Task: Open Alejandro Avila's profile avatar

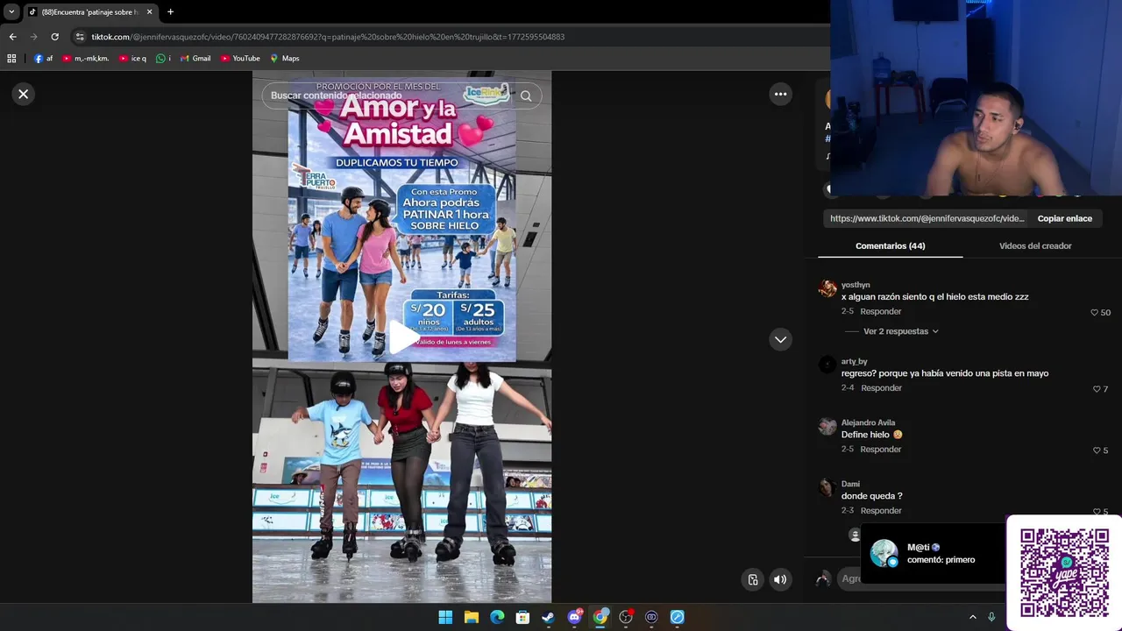Action: point(827,426)
